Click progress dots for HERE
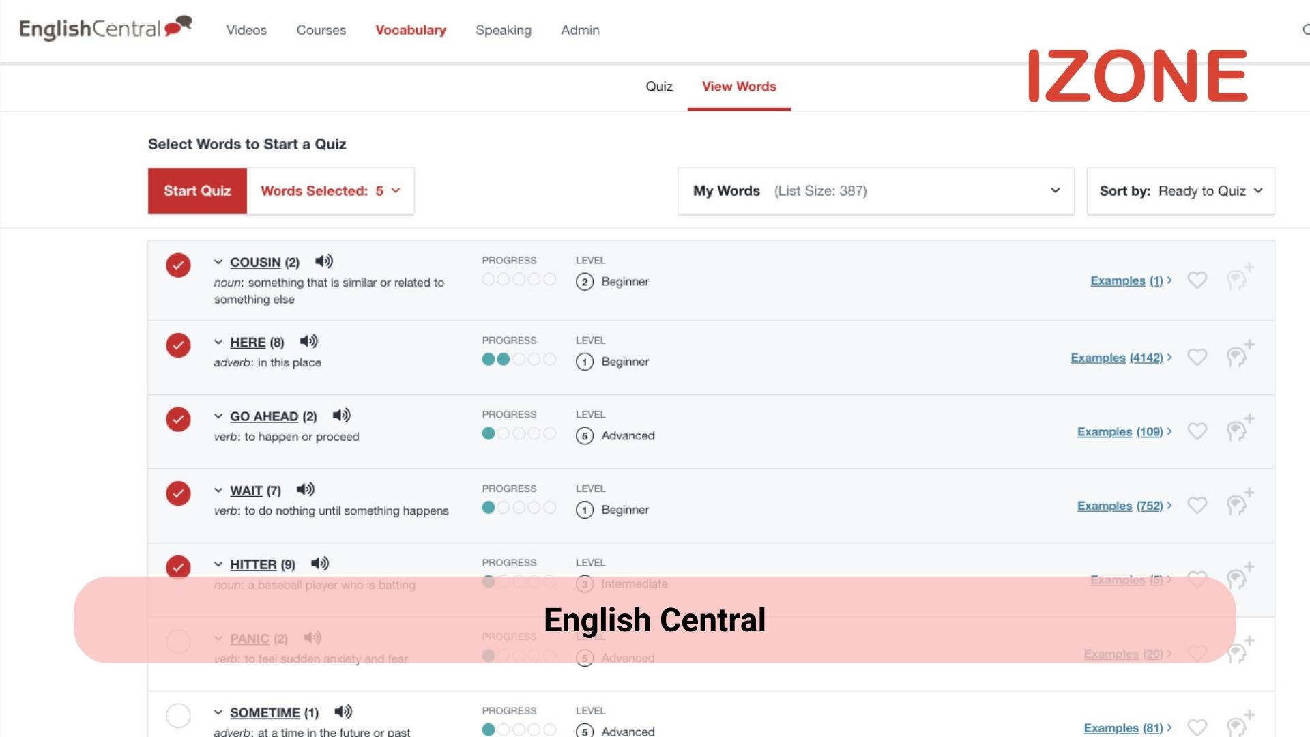 tap(519, 359)
